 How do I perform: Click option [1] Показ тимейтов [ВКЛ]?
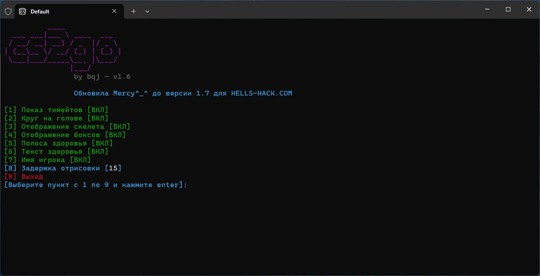pyautogui.click(x=56, y=110)
